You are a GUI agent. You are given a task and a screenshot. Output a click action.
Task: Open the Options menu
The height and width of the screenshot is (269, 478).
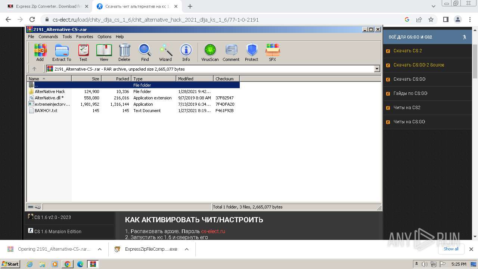point(105,37)
